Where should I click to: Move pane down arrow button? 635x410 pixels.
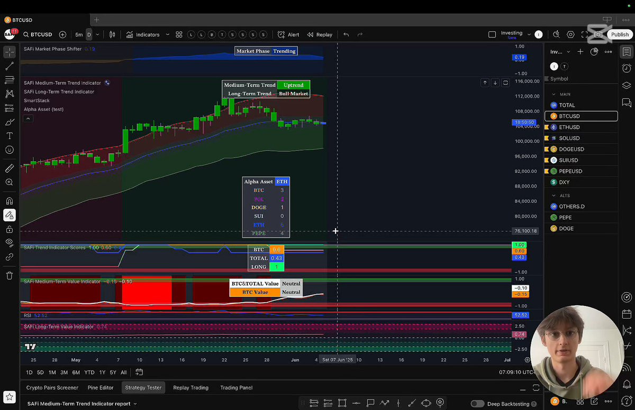coord(495,82)
